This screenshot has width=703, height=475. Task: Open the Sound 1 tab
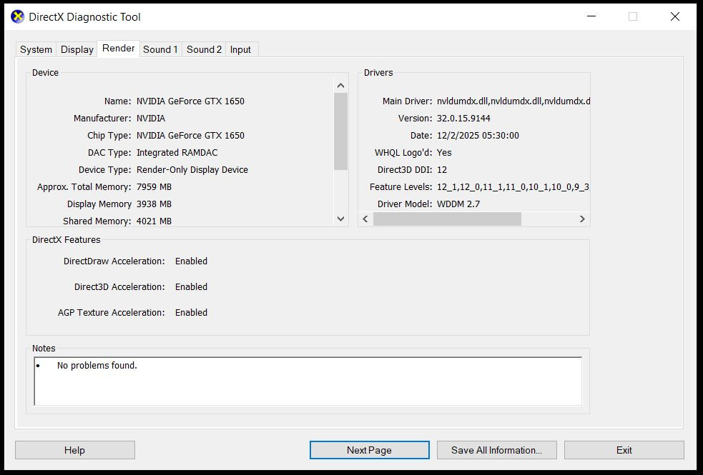[160, 49]
